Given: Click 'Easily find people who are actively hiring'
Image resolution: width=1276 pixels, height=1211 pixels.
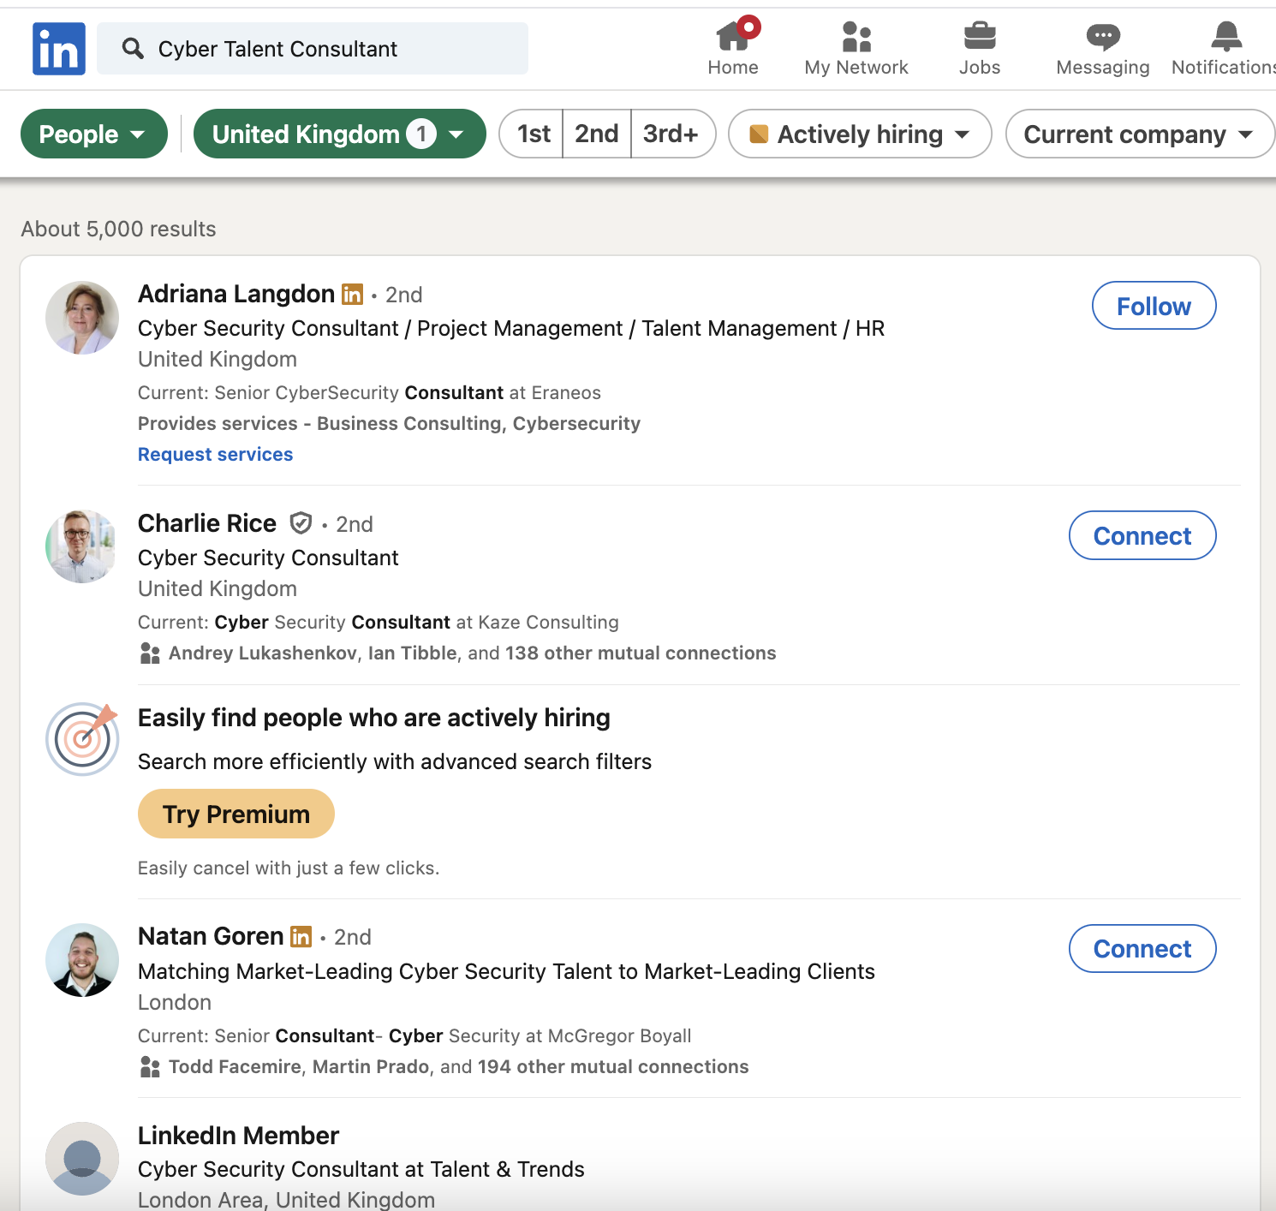Looking at the screenshot, I should pos(374,718).
